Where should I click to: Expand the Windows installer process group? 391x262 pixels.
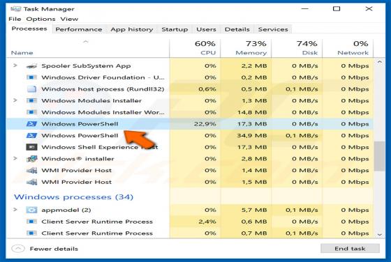[x=15, y=158]
